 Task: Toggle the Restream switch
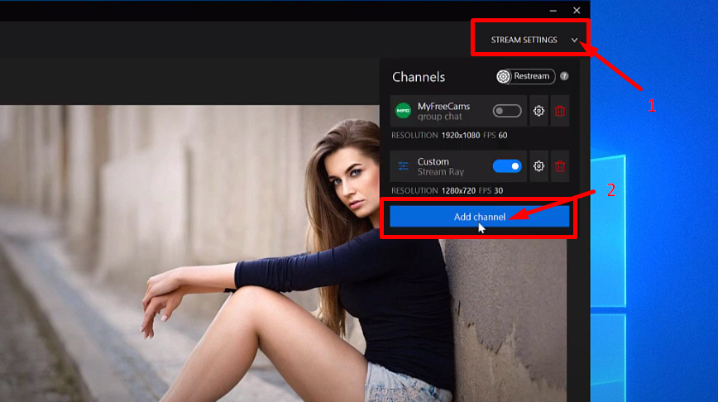point(526,76)
